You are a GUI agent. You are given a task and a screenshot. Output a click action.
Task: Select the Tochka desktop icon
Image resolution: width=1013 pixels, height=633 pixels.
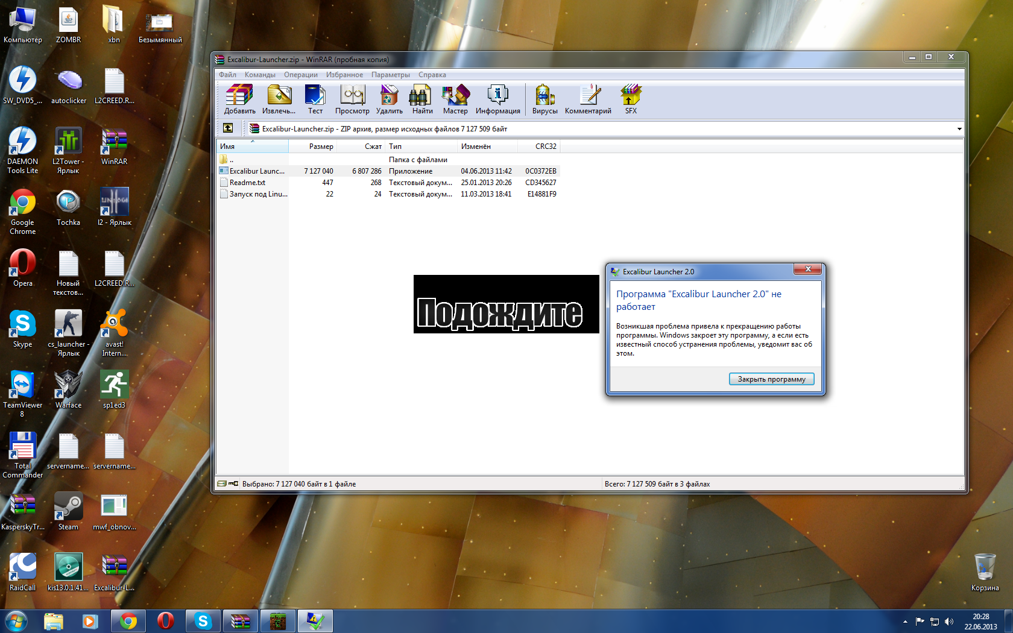point(68,208)
